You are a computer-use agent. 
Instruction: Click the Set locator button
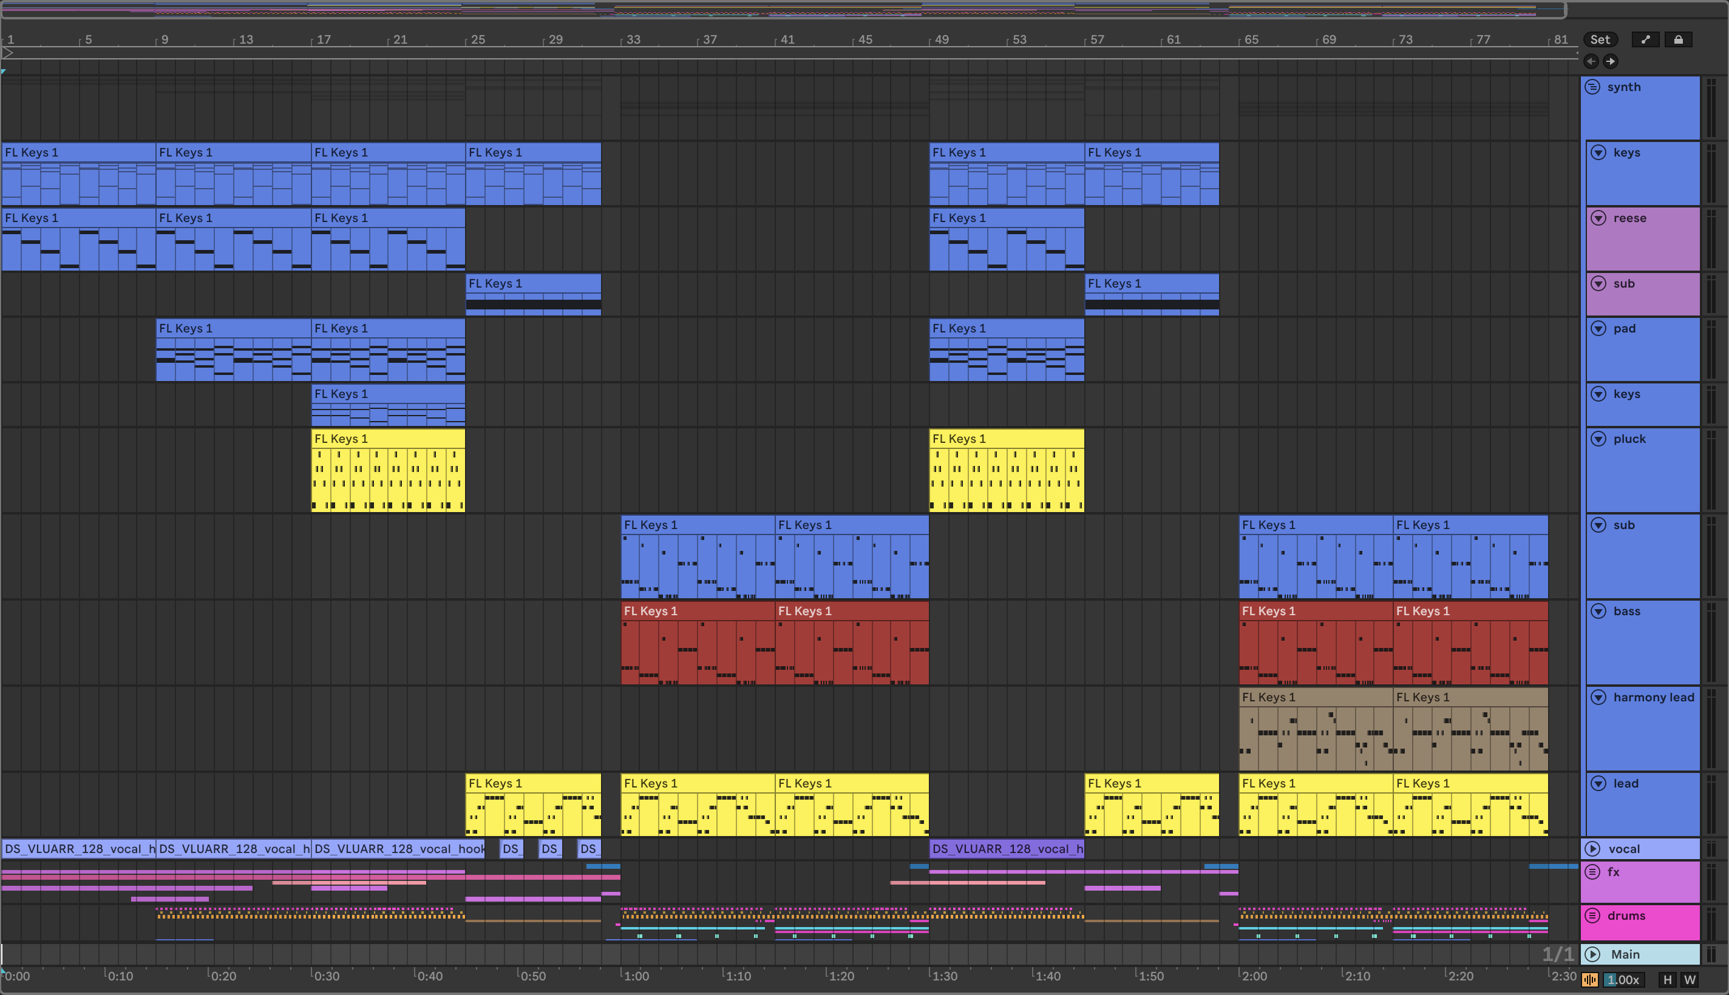tap(1599, 39)
